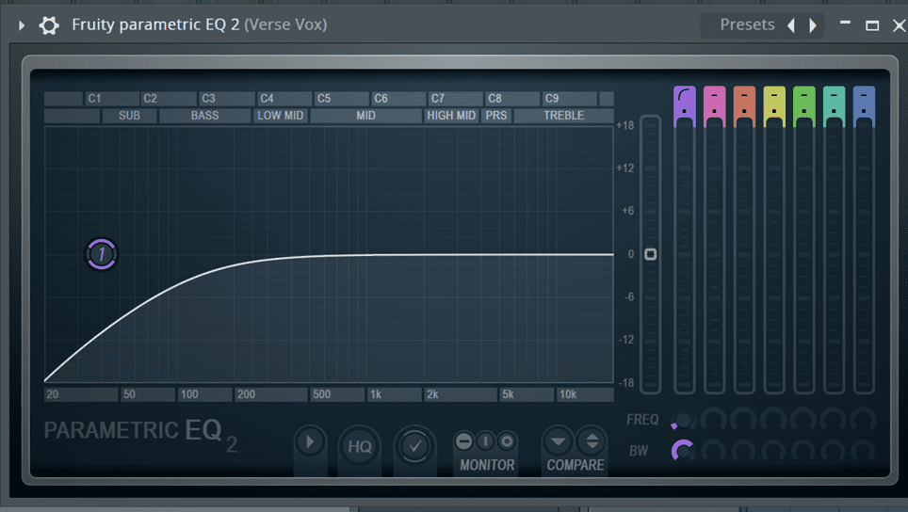This screenshot has height=512, width=908.
Task: Click the band 4 BW knob
Action: click(773, 451)
